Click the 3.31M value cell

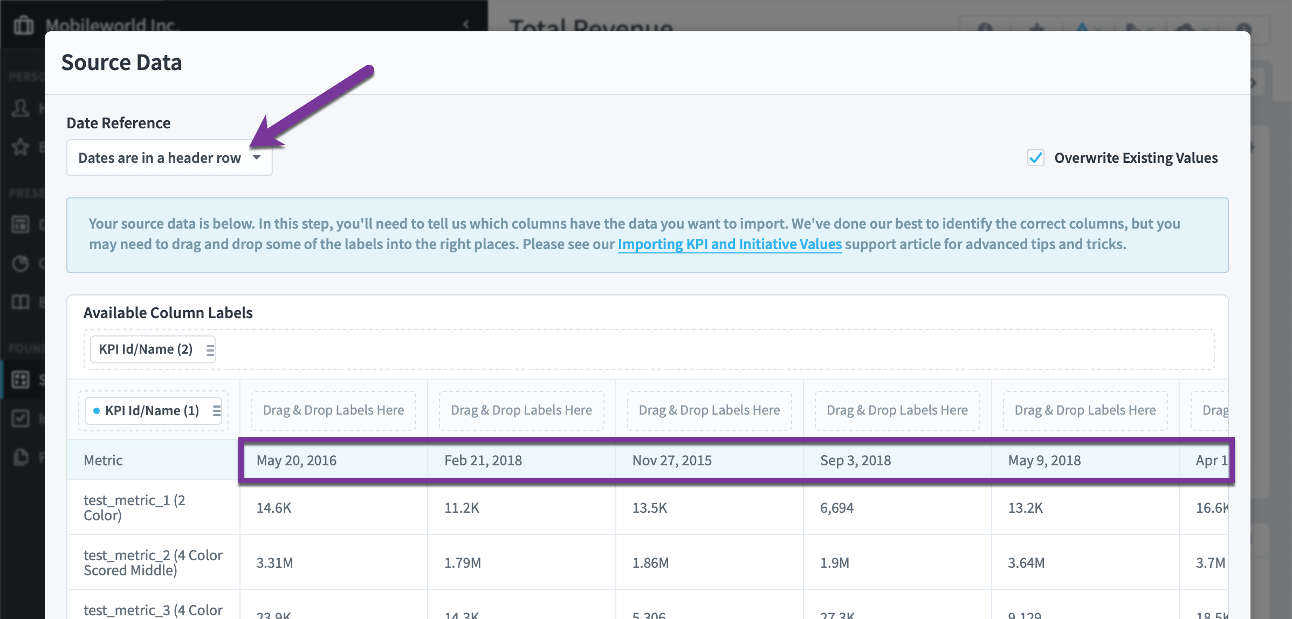tap(334, 562)
